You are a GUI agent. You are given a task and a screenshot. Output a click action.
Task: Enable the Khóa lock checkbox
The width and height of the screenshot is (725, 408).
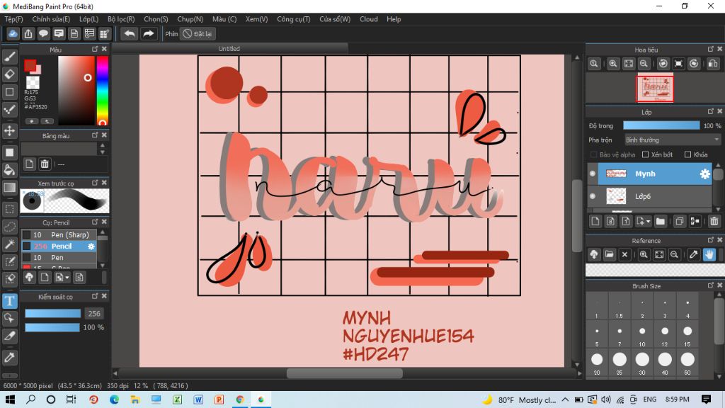point(687,154)
